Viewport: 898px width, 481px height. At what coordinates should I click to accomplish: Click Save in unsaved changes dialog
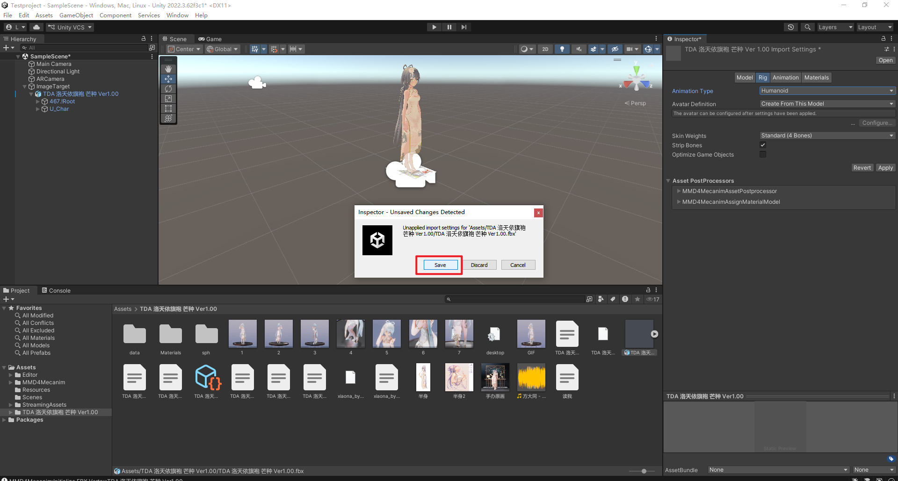[x=440, y=265]
